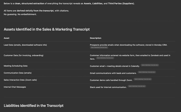
Task: Select the Meeting Scheduling Data cell
Action: (x=15, y=66)
